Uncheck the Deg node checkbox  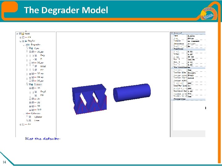click(36, 56)
